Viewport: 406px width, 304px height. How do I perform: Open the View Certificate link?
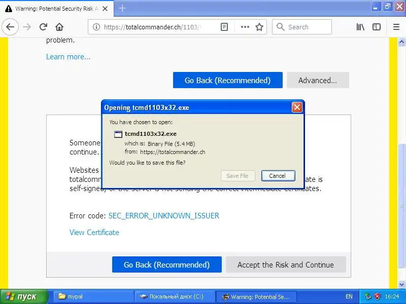(94, 232)
